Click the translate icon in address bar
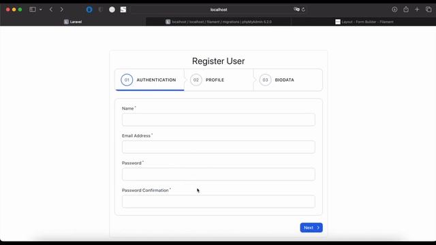The width and height of the screenshot is (436, 245). [x=296, y=9]
